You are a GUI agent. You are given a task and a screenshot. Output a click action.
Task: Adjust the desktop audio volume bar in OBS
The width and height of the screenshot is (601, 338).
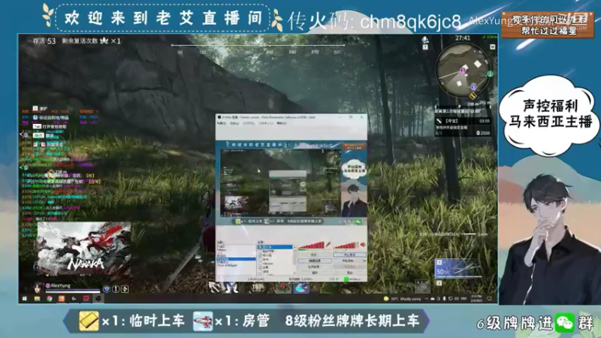tap(346, 245)
